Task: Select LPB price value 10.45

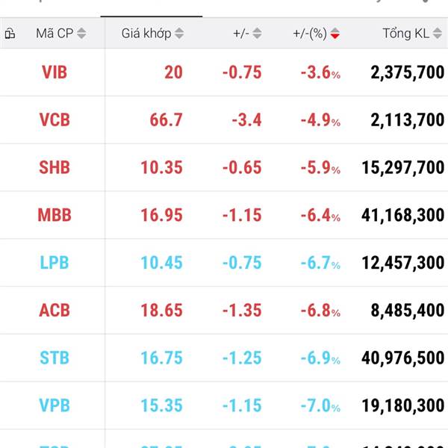Action: click(x=162, y=263)
